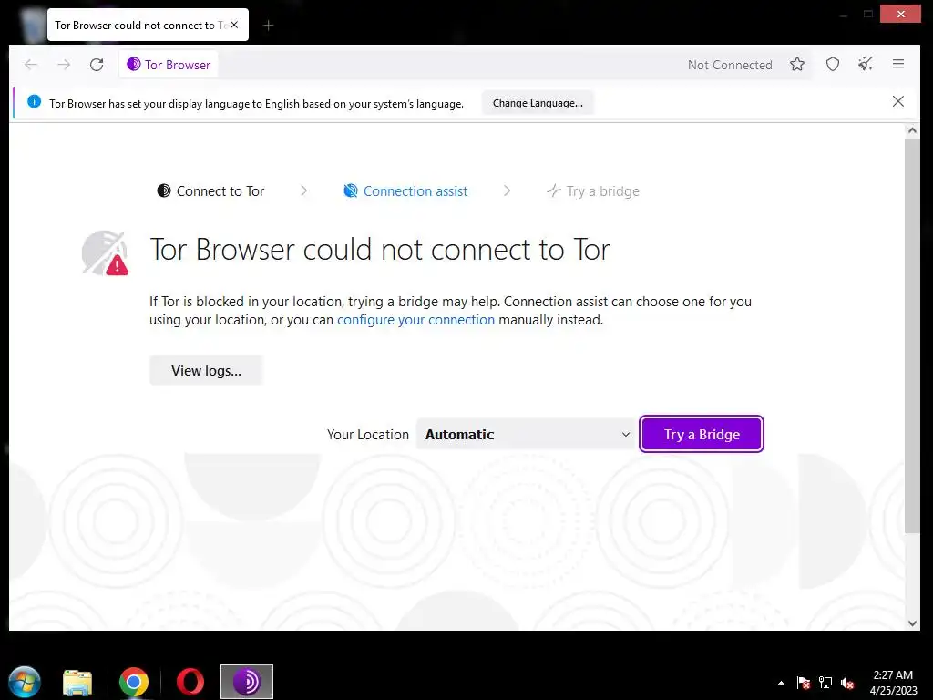Screen dimensions: 933x700
Task: Click the Tor Browser taskbar icon
Action: tap(247, 682)
